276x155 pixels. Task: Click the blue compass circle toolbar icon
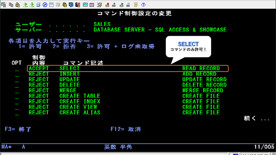tap(45, 5)
